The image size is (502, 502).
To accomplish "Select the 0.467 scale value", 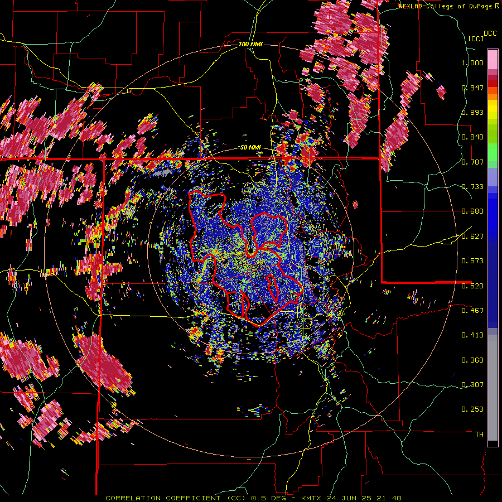I will [472, 311].
